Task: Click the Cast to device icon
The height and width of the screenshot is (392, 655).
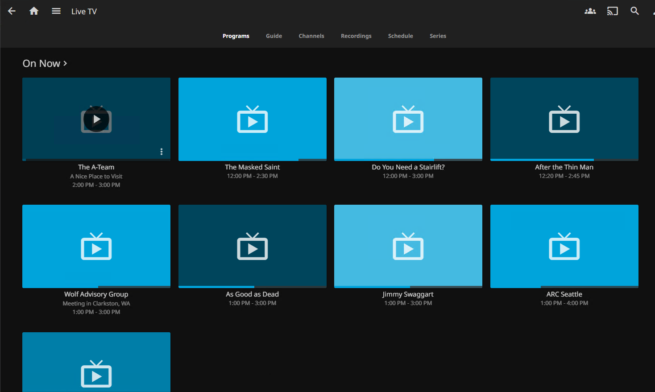Action: coord(613,11)
